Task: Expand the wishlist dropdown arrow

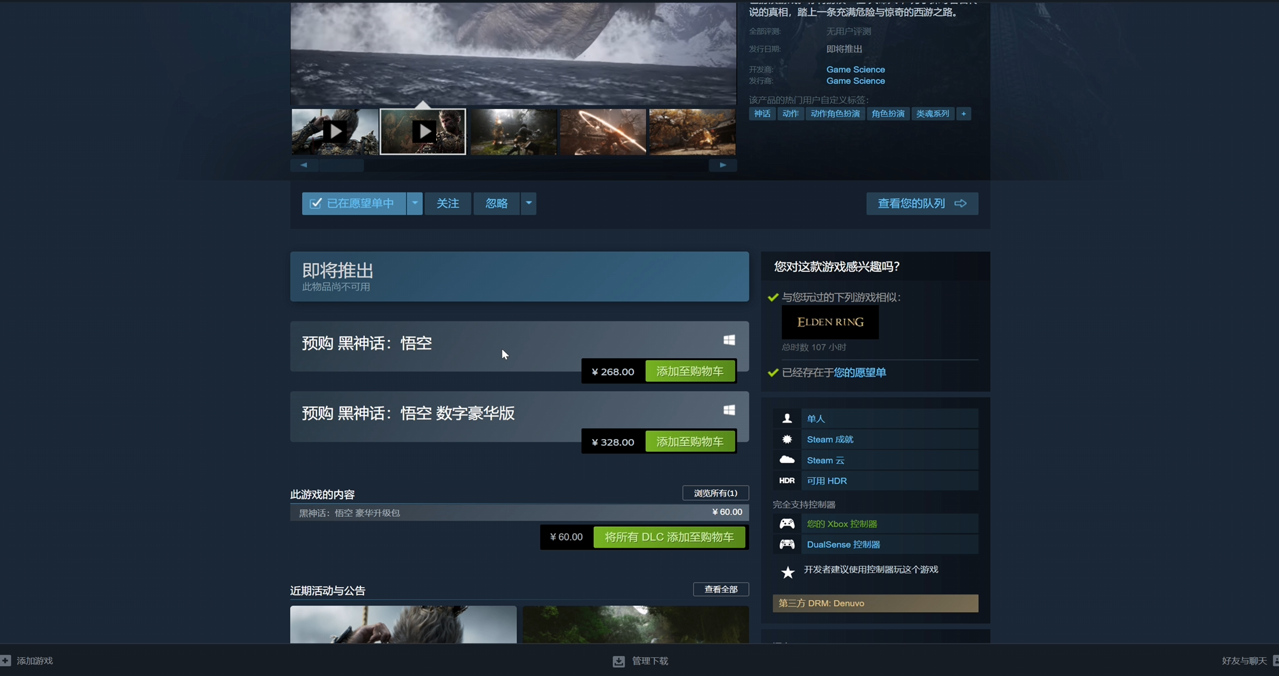Action: (415, 204)
